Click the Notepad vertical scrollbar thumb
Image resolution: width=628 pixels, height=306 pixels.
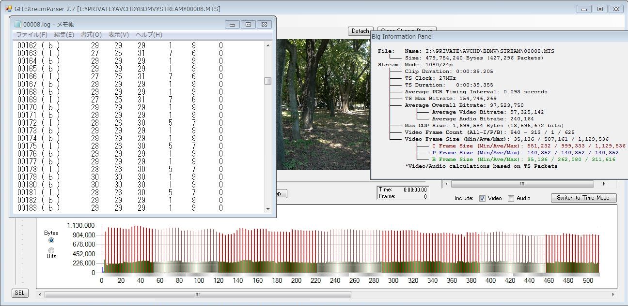(268, 81)
